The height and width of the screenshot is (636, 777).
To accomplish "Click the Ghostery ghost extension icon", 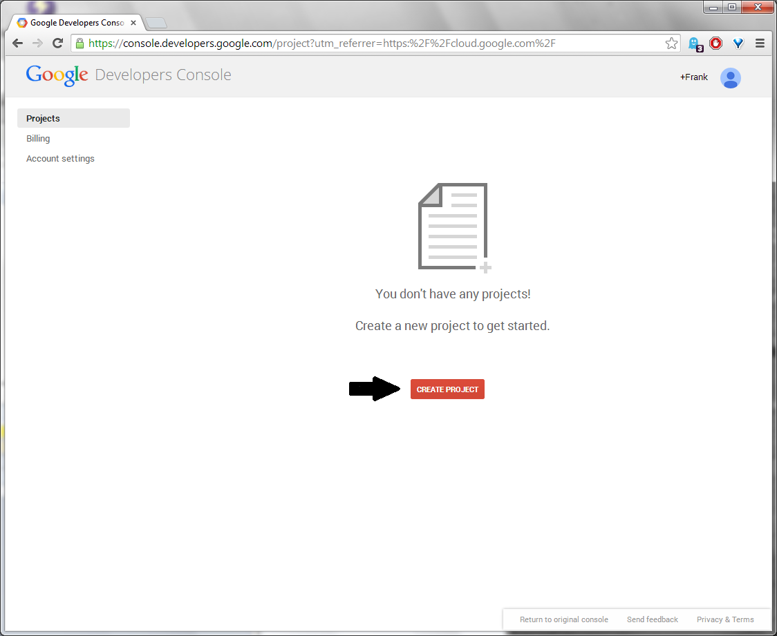I will pos(694,43).
